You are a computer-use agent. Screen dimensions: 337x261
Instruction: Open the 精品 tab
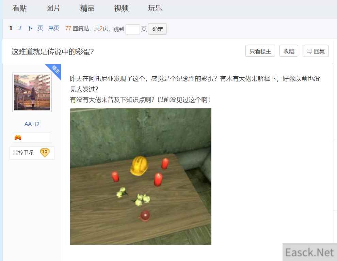pyautogui.click(x=87, y=8)
